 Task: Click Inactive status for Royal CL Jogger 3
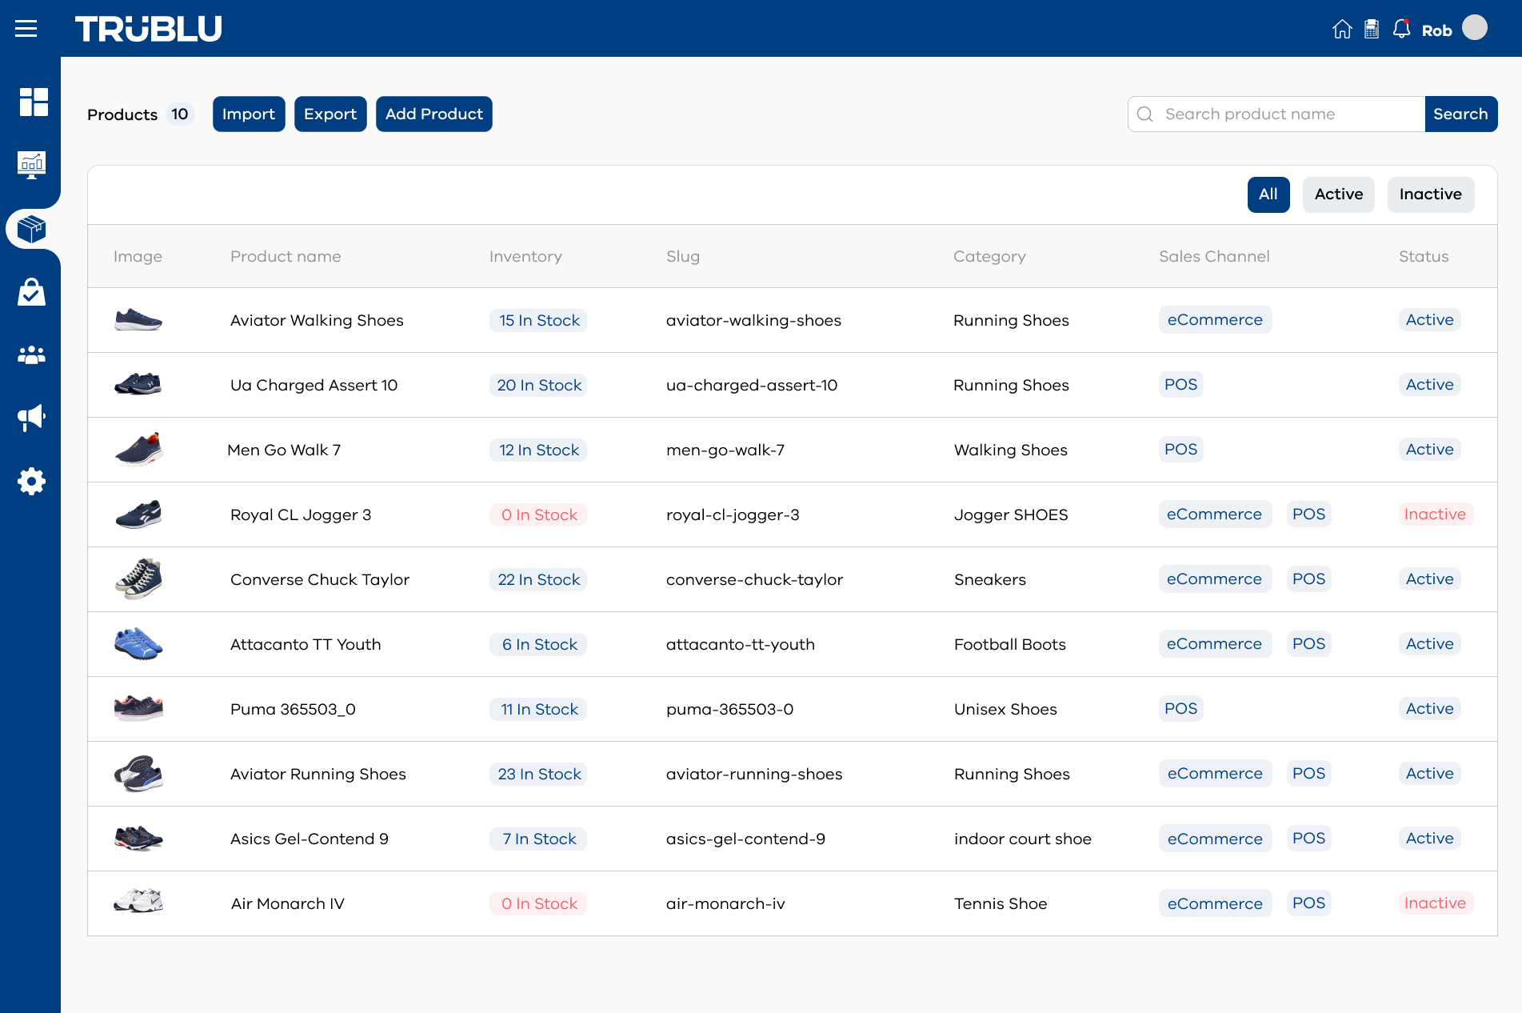(x=1435, y=514)
